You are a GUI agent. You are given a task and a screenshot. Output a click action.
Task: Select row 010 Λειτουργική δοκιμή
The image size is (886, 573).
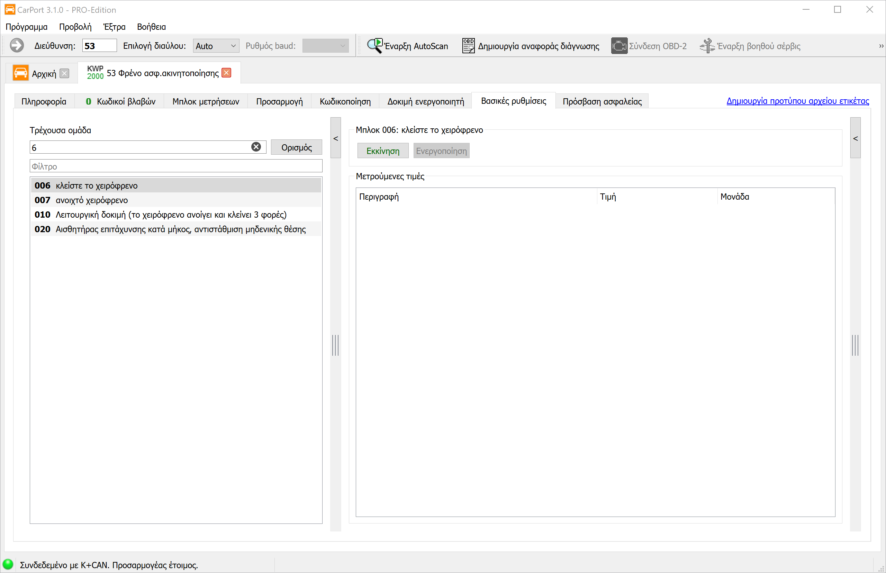(176, 214)
